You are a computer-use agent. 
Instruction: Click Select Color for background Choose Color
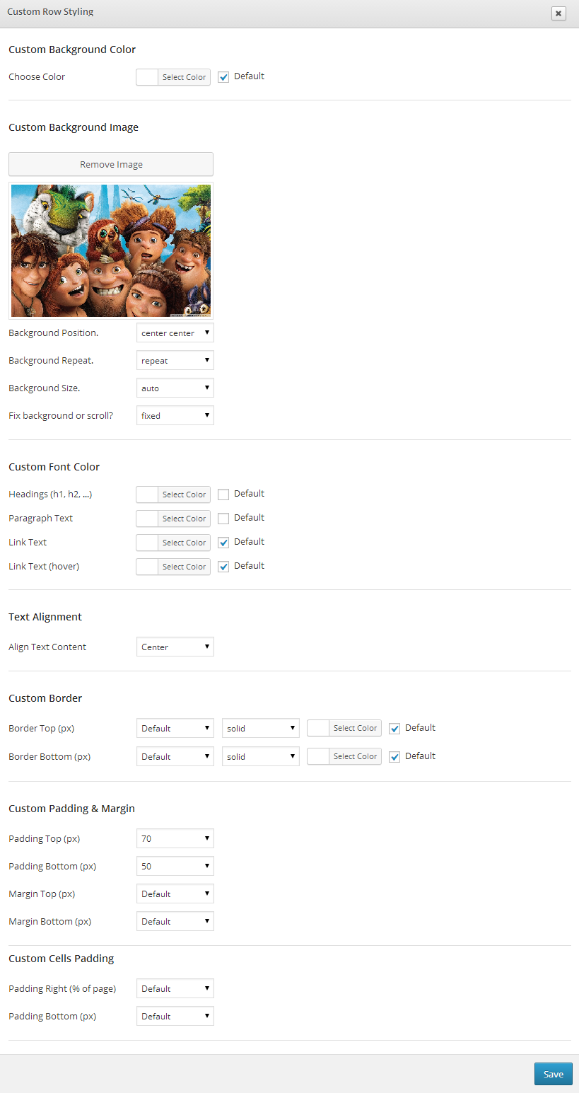pyautogui.click(x=183, y=77)
